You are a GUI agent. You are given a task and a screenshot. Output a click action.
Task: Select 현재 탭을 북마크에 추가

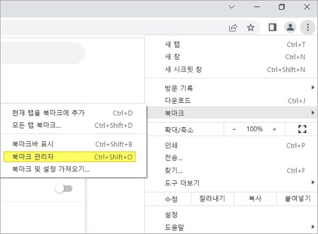tap(73, 113)
